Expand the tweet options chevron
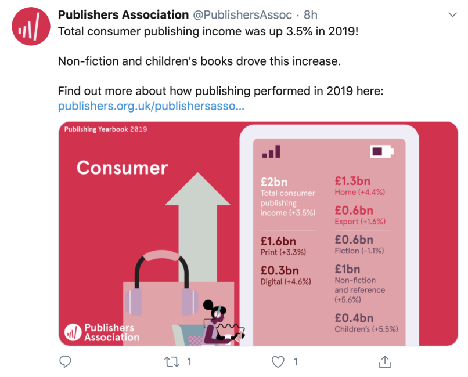The image size is (468, 377). pyautogui.click(x=451, y=14)
